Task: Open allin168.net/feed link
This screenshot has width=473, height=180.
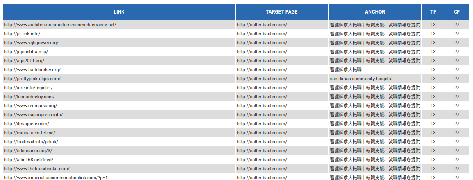Action: coord(29,160)
